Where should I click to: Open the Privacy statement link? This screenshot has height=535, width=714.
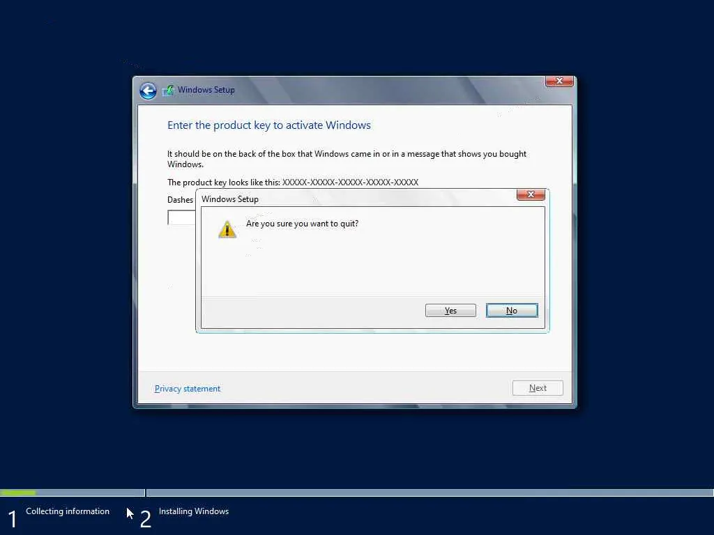[187, 389]
